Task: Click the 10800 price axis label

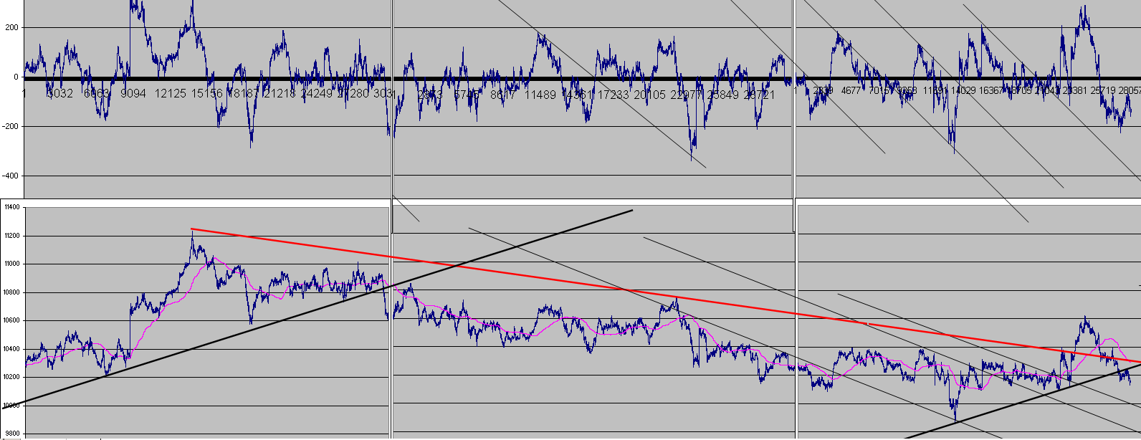Action: point(13,292)
